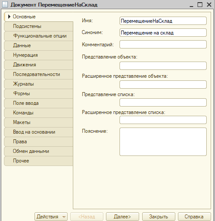
Task: Open the Действия dropdown button
Action: 51,217
